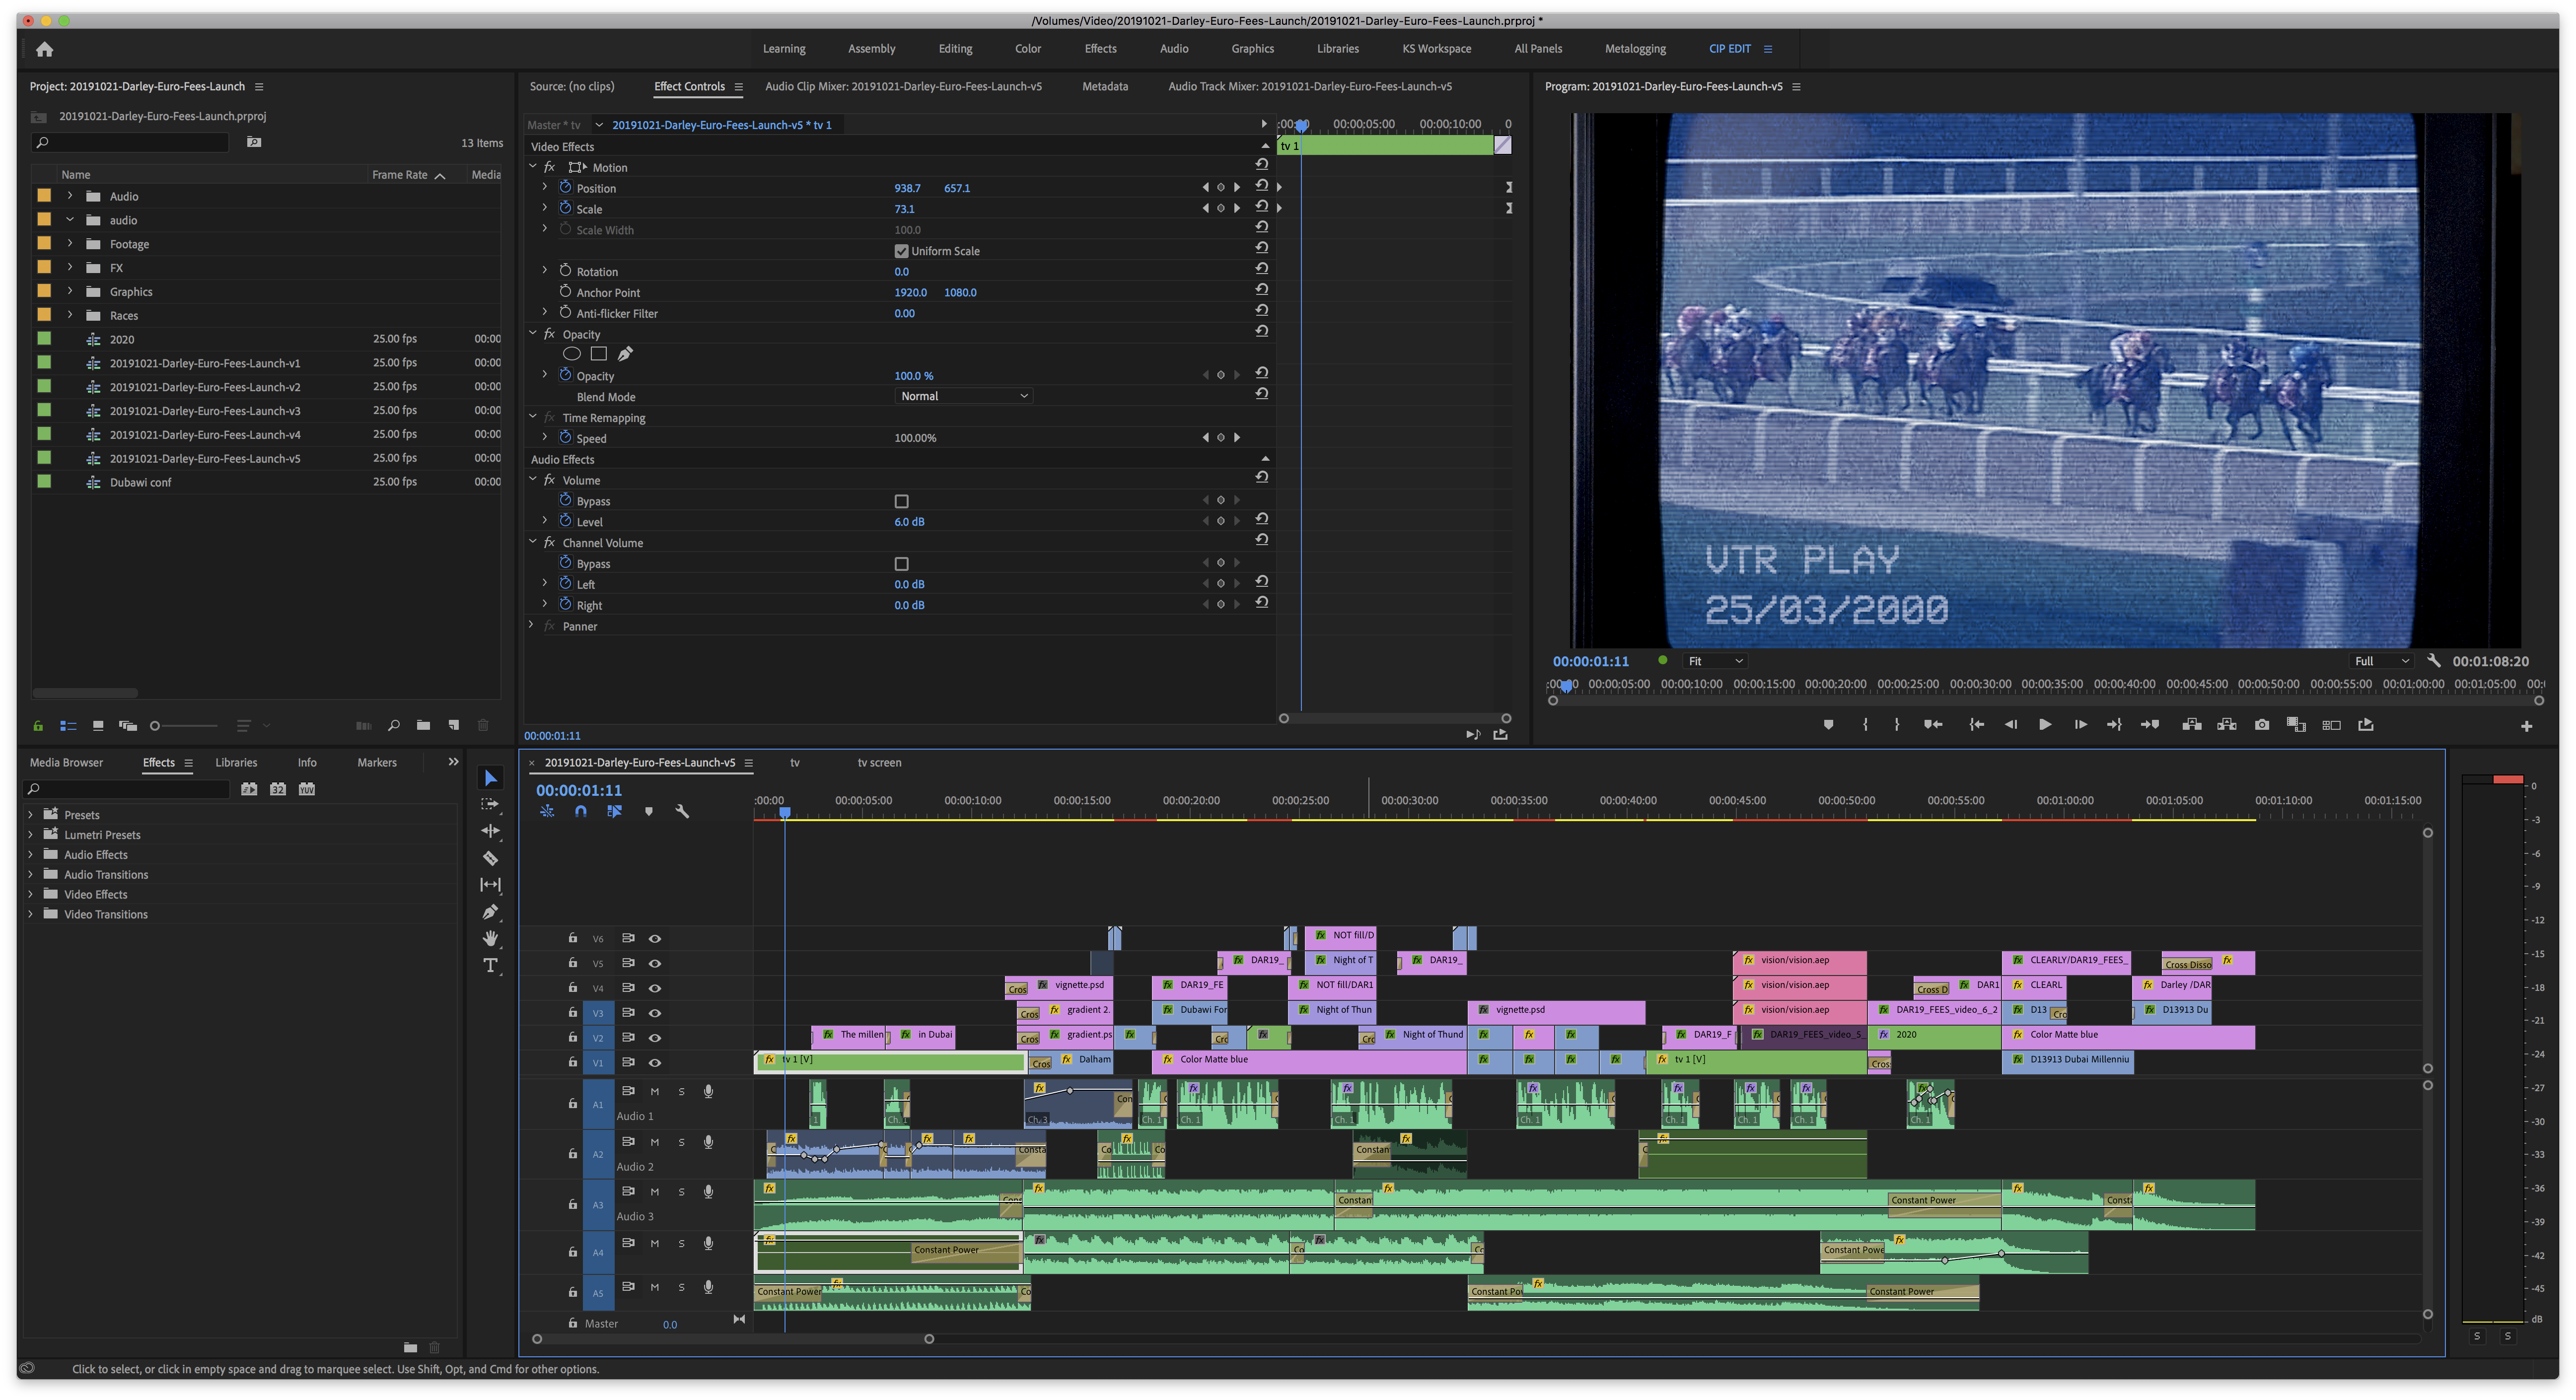This screenshot has width=2576, height=1400.
Task: Hide track V3 using its eye icon
Action: (x=655, y=1013)
